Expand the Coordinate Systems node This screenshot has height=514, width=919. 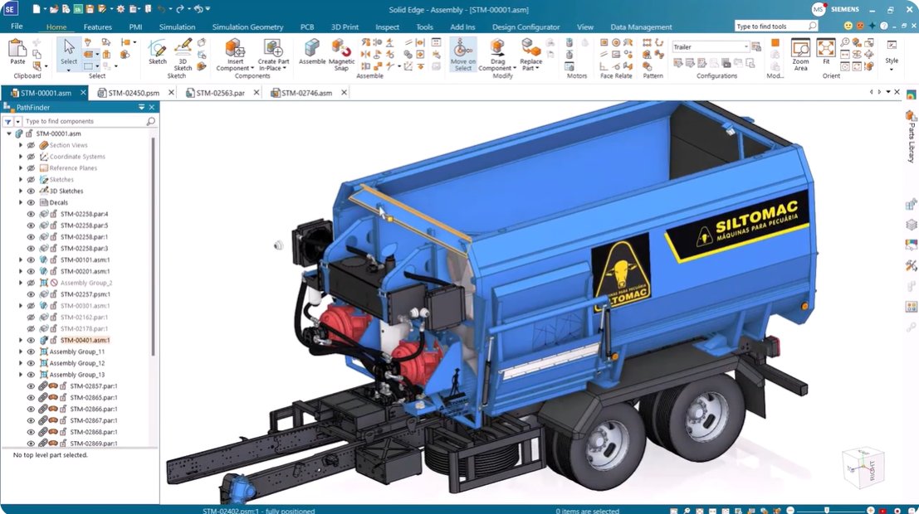[21, 157]
